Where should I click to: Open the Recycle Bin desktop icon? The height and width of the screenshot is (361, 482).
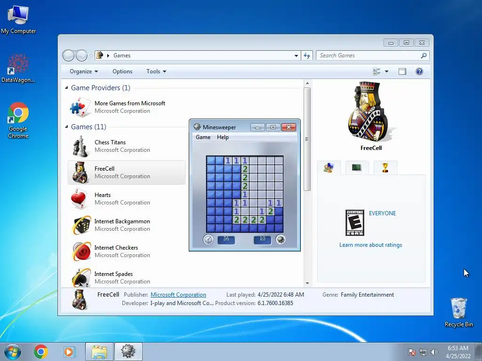(x=458, y=312)
